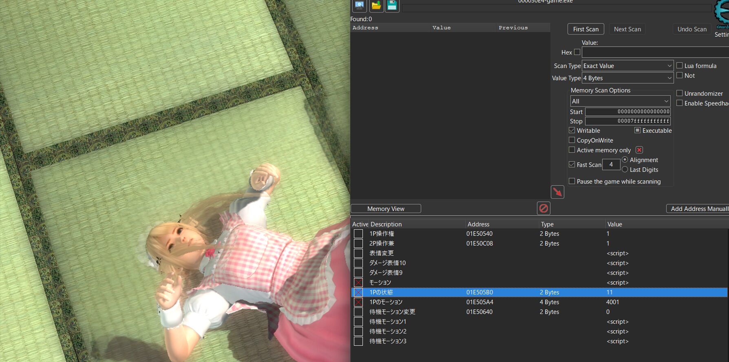Select the Last Digits radio button
The width and height of the screenshot is (729, 362).
click(x=625, y=169)
